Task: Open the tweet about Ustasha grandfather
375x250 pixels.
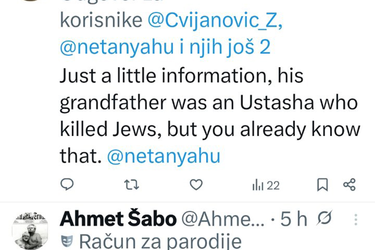Action: coord(208,117)
